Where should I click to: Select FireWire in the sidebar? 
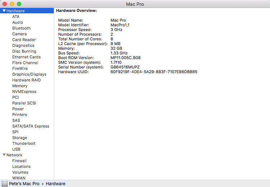(x=20, y=68)
